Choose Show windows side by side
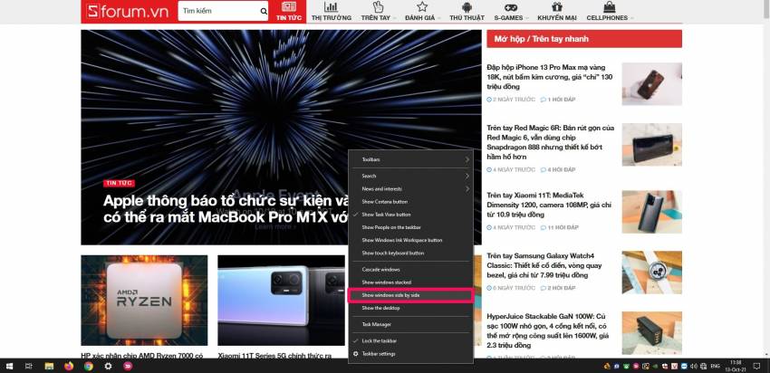Viewport: 770px width, 373px height. pos(410,295)
